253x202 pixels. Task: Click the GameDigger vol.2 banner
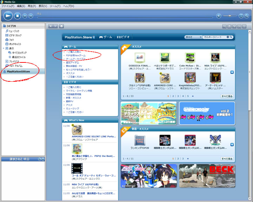click(x=207, y=113)
